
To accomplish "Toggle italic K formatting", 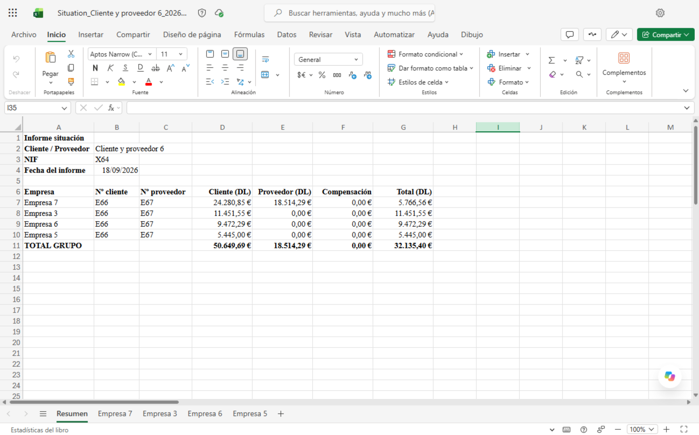I will 110,68.
